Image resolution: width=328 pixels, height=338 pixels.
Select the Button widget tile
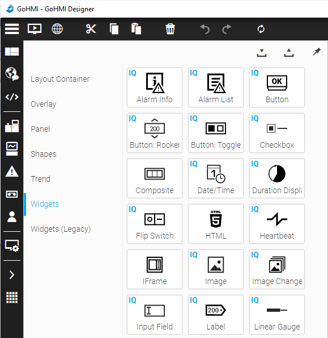pyautogui.click(x=277, y=87)
